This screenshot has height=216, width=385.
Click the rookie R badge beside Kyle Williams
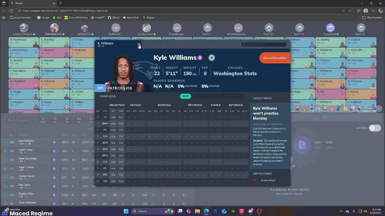(x=200, y=58)
